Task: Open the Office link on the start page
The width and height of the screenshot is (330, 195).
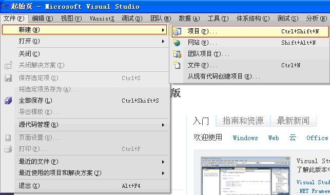Action: pos(317,138)
